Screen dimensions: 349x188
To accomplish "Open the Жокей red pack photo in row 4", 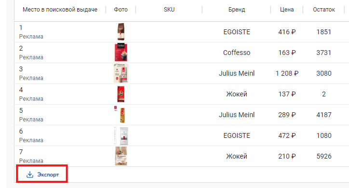I will 121,94.
